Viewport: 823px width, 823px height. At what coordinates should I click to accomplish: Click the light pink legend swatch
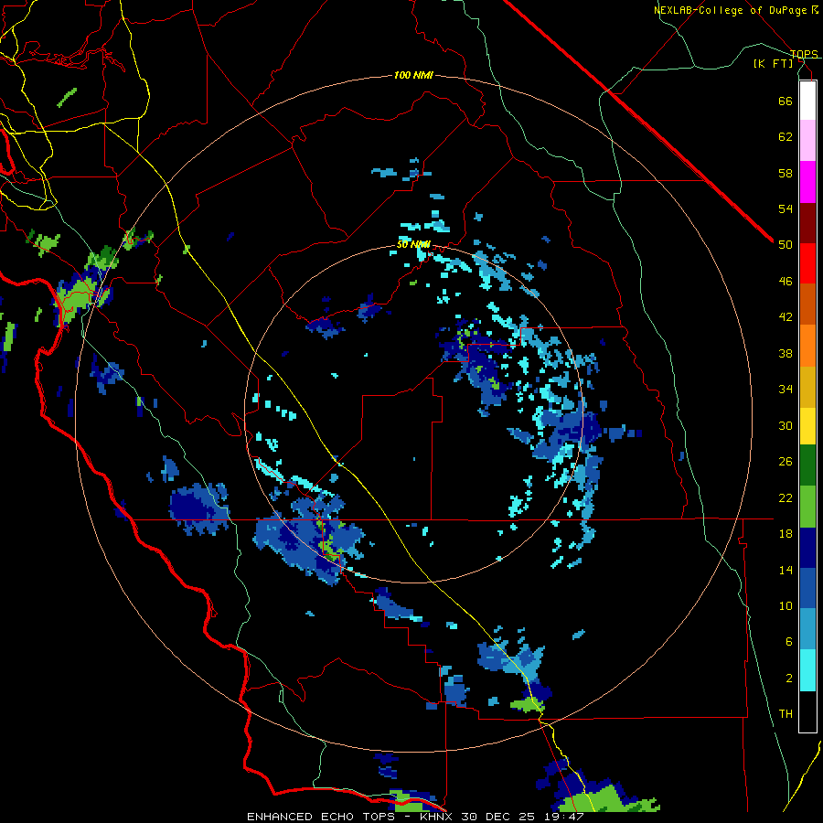pos(807,140)
